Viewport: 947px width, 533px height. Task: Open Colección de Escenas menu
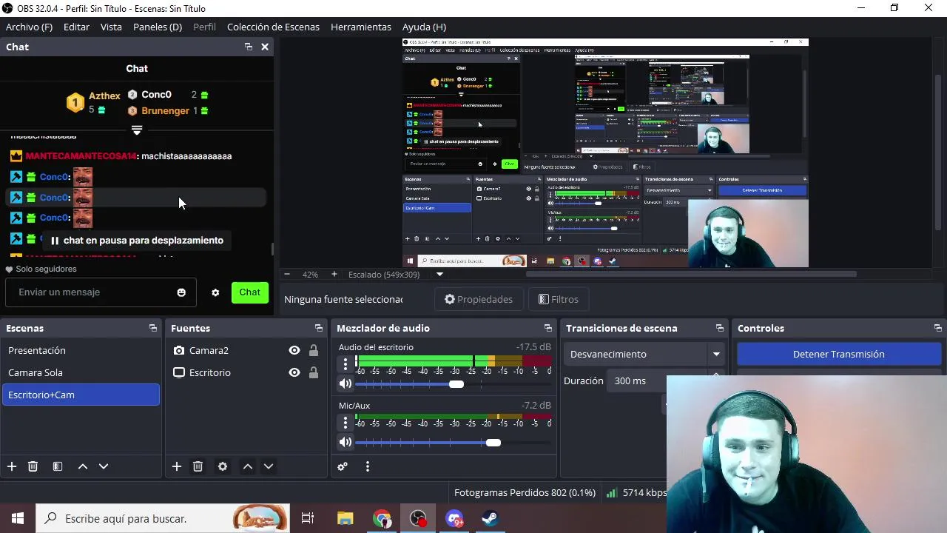[273, 27]
